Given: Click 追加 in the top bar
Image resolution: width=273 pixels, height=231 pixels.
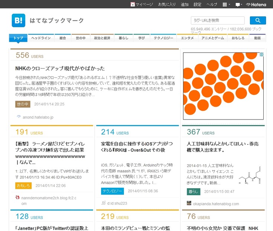Looking at the screenshot, I should (184, 4).
